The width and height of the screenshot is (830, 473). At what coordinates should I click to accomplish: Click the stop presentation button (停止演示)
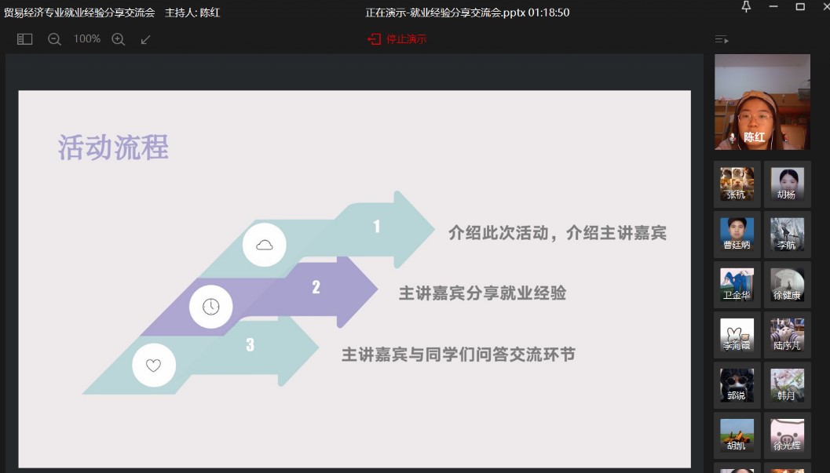point(397,39)
